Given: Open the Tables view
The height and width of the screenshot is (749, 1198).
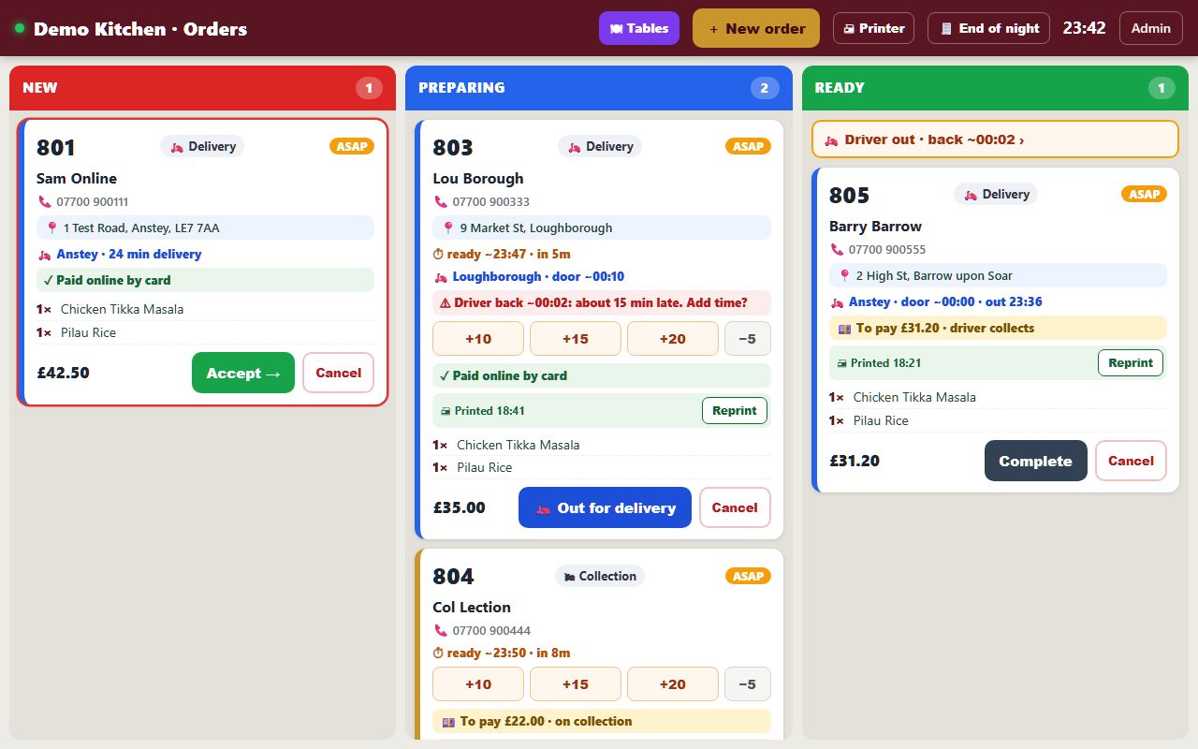Looking at the screenshot, I should click(639, 28).
